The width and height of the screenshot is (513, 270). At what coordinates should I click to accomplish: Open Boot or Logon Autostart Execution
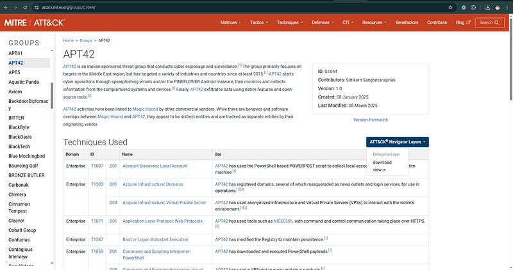(x=155, y=239)
